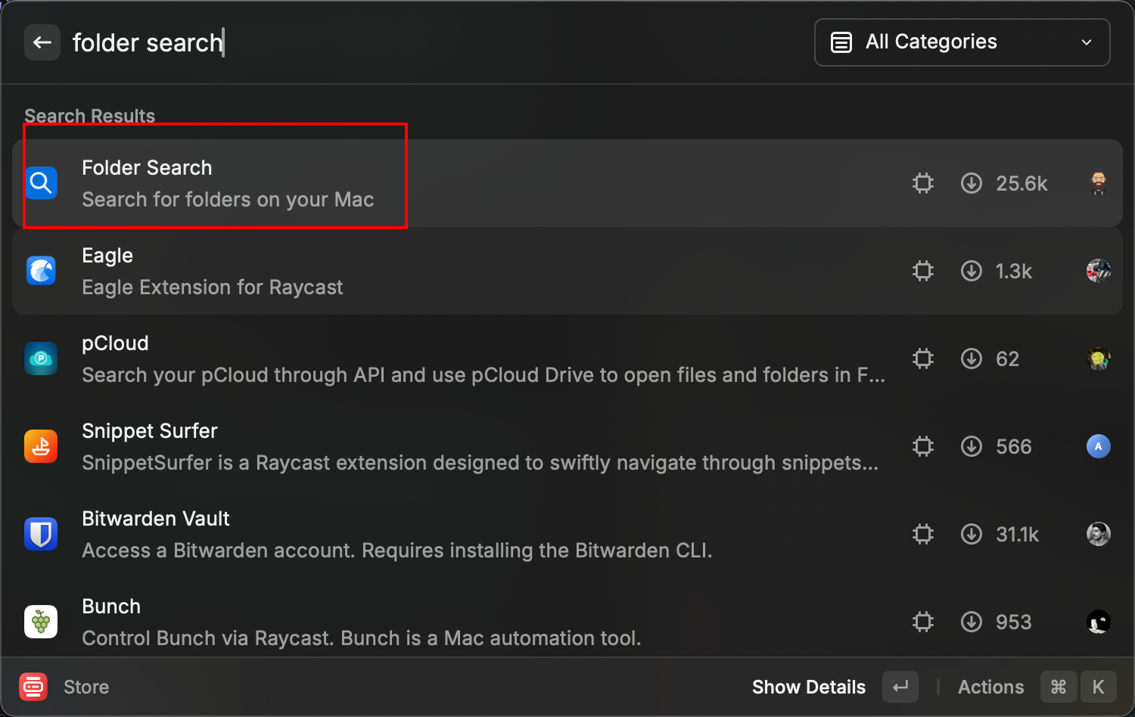Click the 62 download count
Screen dimensions: 1135x717
(1007, 359)
